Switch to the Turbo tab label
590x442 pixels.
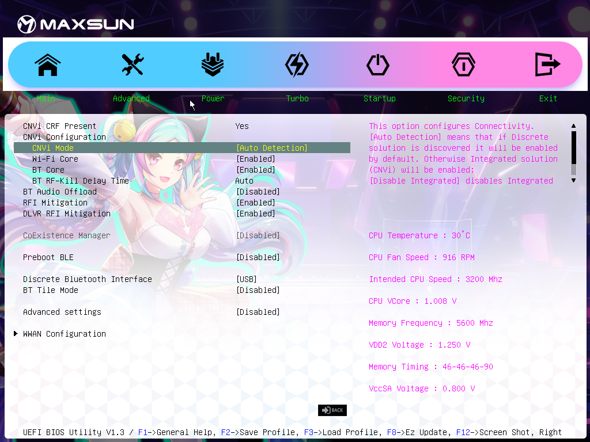[297, 98]
